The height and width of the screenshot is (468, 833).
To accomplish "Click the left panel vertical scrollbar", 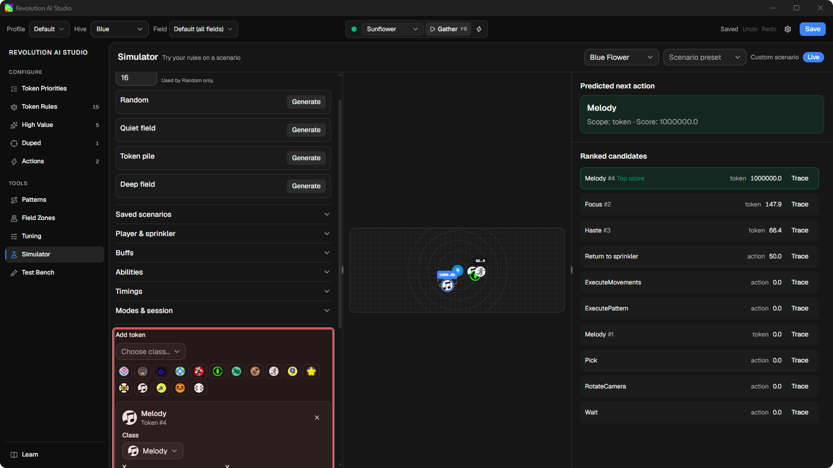I will point(340,213).
